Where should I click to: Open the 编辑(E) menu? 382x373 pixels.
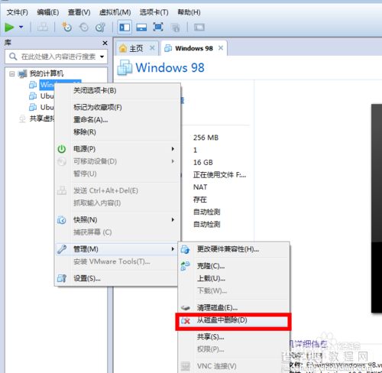pos(48,12)
